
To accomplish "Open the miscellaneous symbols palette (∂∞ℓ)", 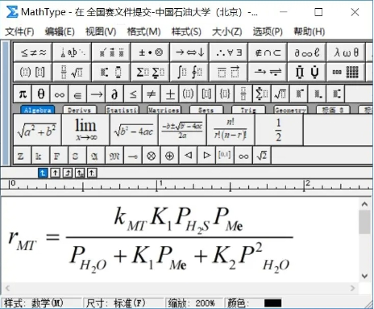I will tap(307, 52).
